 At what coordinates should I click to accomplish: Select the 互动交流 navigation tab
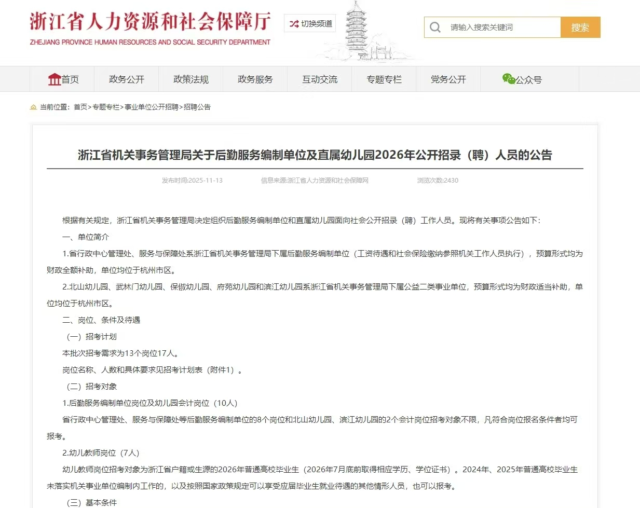click(x=319, y=79)
